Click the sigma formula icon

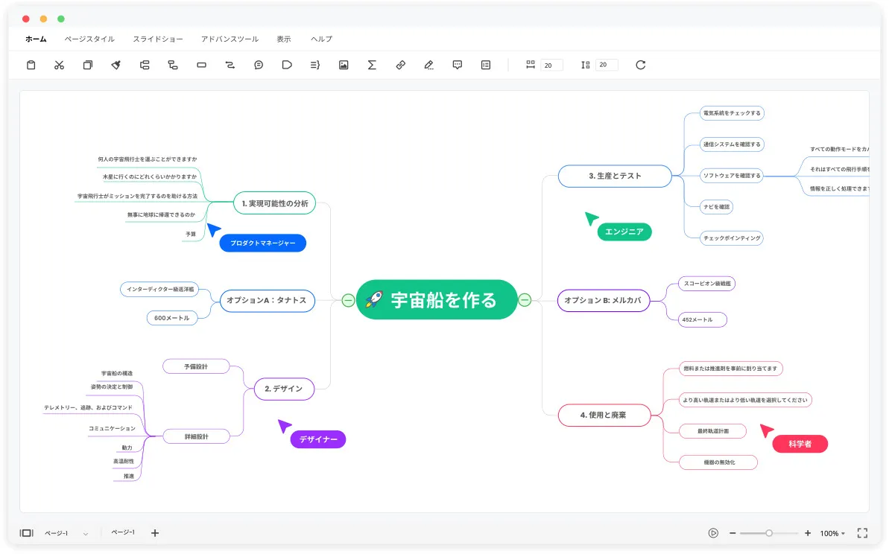tap(372, 65)
